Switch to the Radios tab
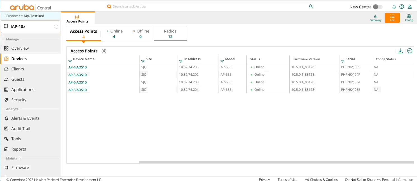This screenshot has width=417, height=181. coord(170,34)
